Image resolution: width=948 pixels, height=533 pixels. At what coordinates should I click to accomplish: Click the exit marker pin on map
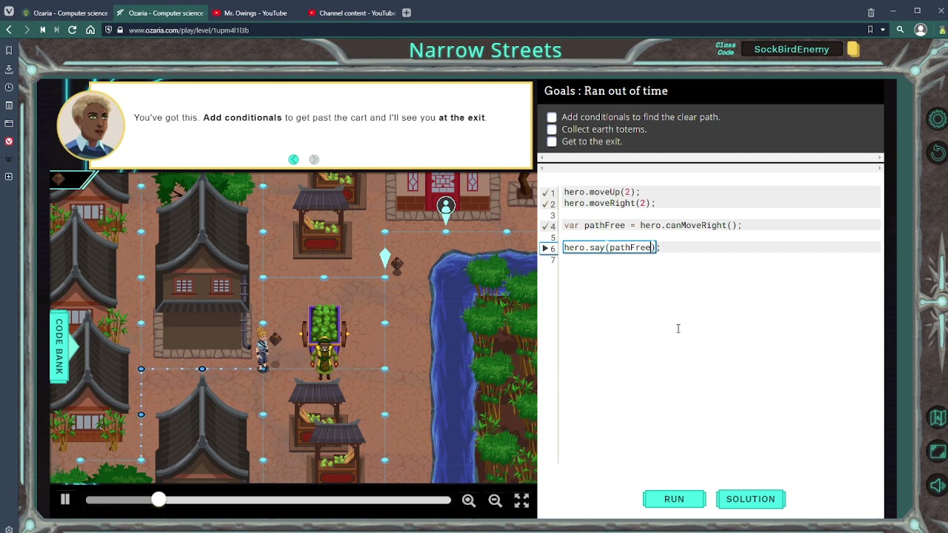point(446,210)
